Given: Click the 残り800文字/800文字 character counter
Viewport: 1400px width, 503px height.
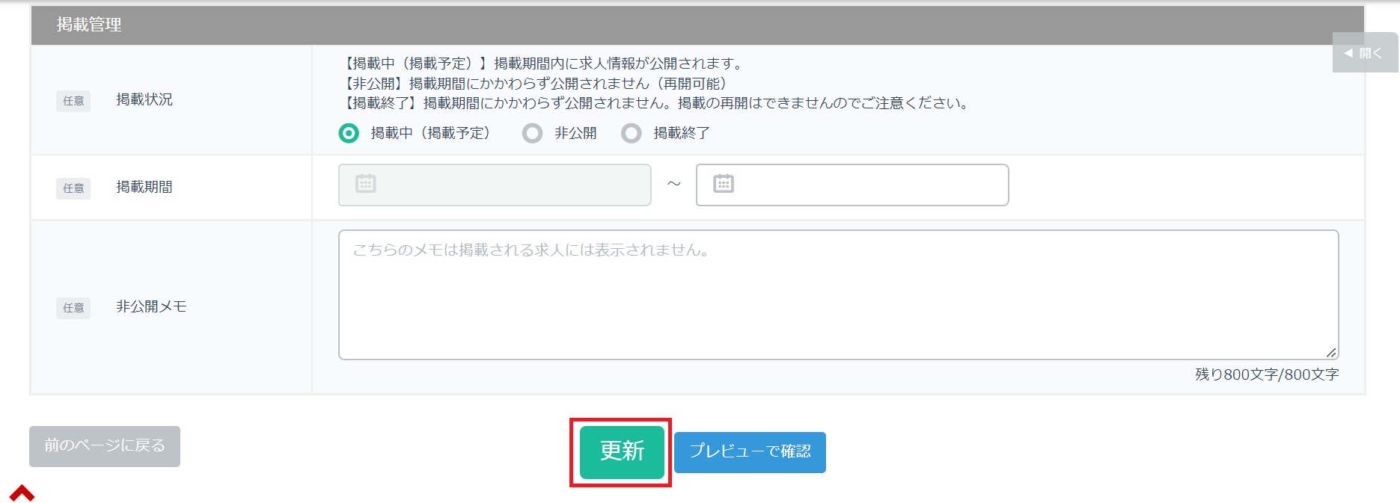Looking at the screenshot, I should (x=1266, y=374).
